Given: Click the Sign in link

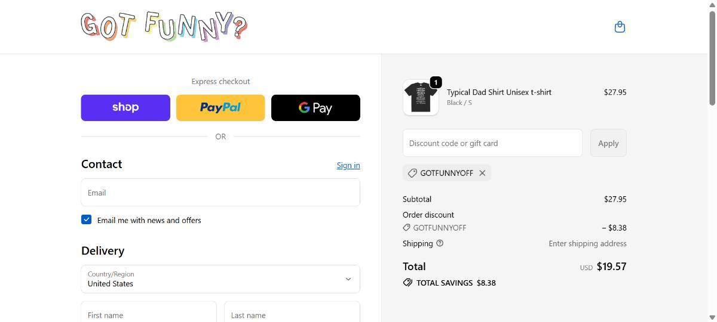Looking at the screenshot, I should (x=348, y=165).
